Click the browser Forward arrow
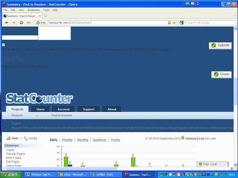Screen dimensions: 238x178 pyautogui.click(x=14, y=23)
